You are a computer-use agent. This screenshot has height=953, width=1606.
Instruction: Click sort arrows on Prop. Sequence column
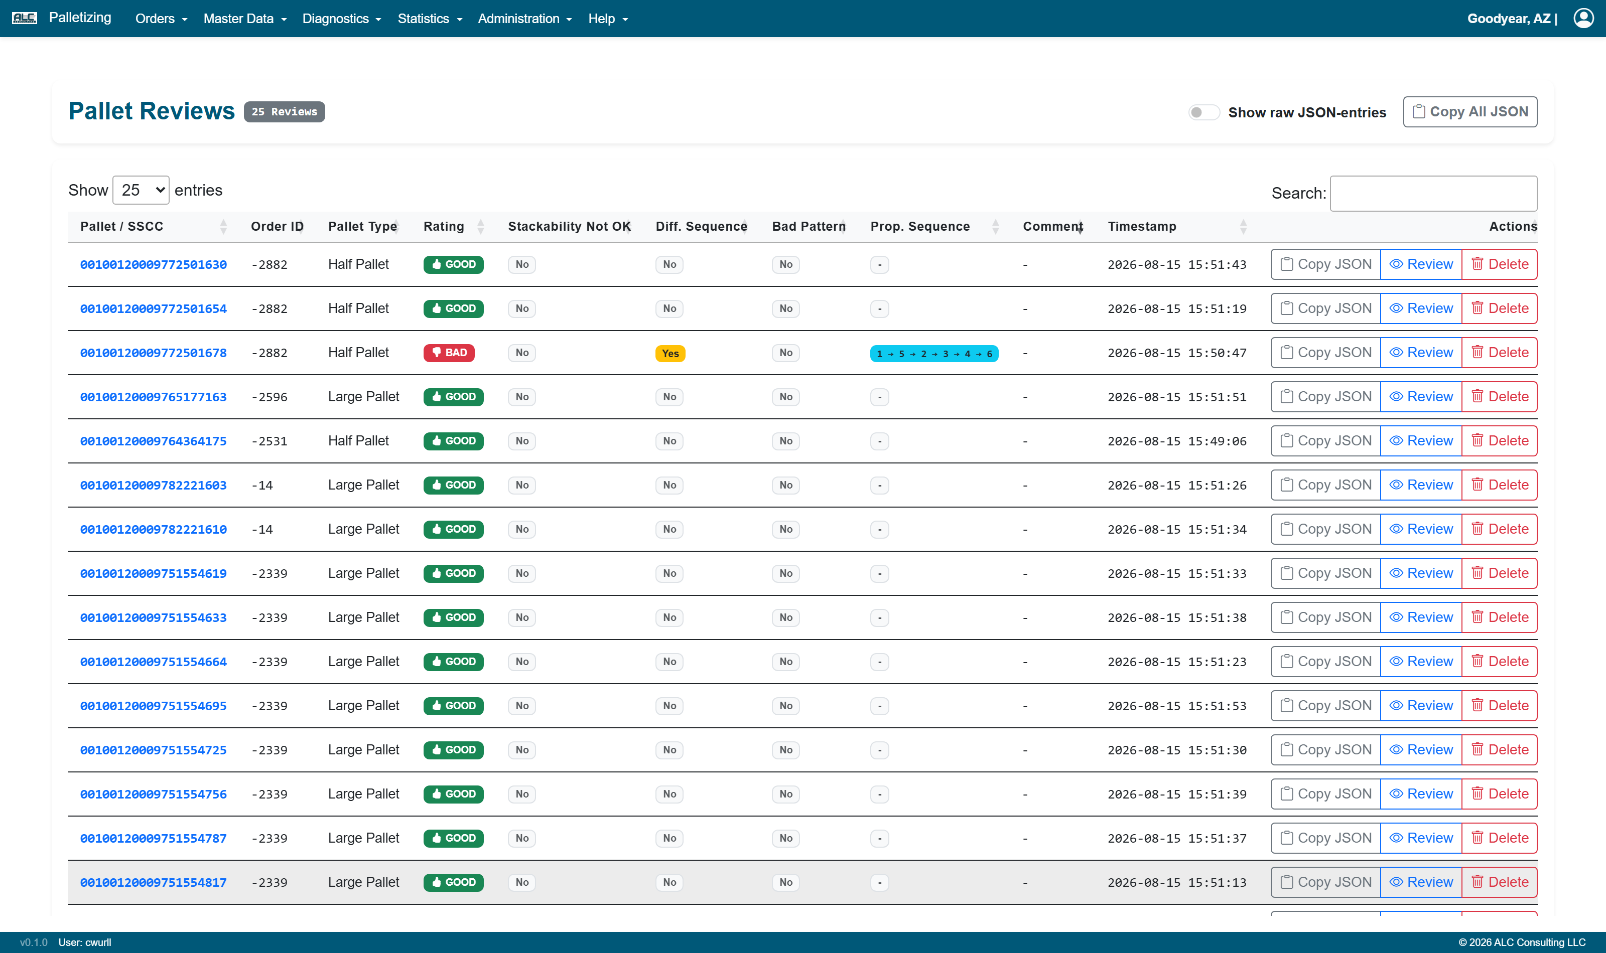pyautogui.click(x=995, y=227)
